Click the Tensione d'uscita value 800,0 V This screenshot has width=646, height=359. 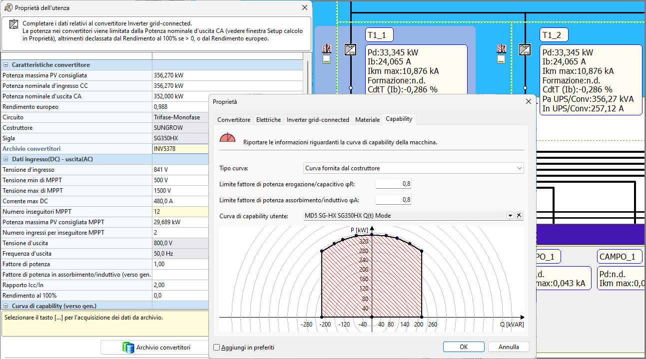180,243
